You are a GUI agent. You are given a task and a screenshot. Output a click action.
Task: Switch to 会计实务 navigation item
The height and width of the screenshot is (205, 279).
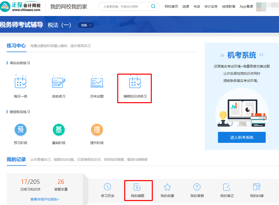coord(211,6)
